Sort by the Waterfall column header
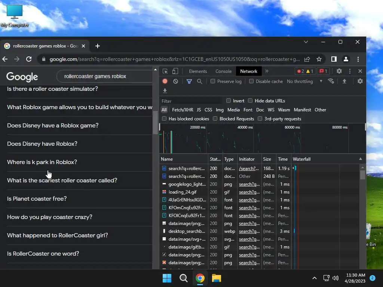Image resolution: width=383 pixels, height=287 pixels. 328,159
